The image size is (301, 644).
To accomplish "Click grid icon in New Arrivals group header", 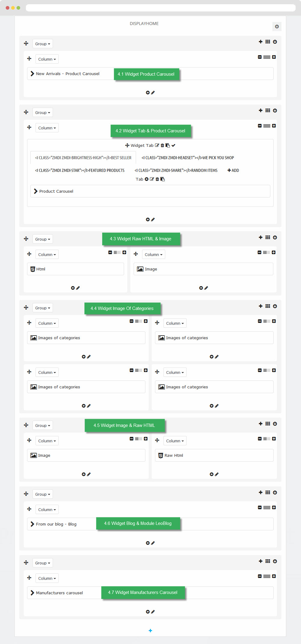I will pyautogui.click(x=268, y=42).
